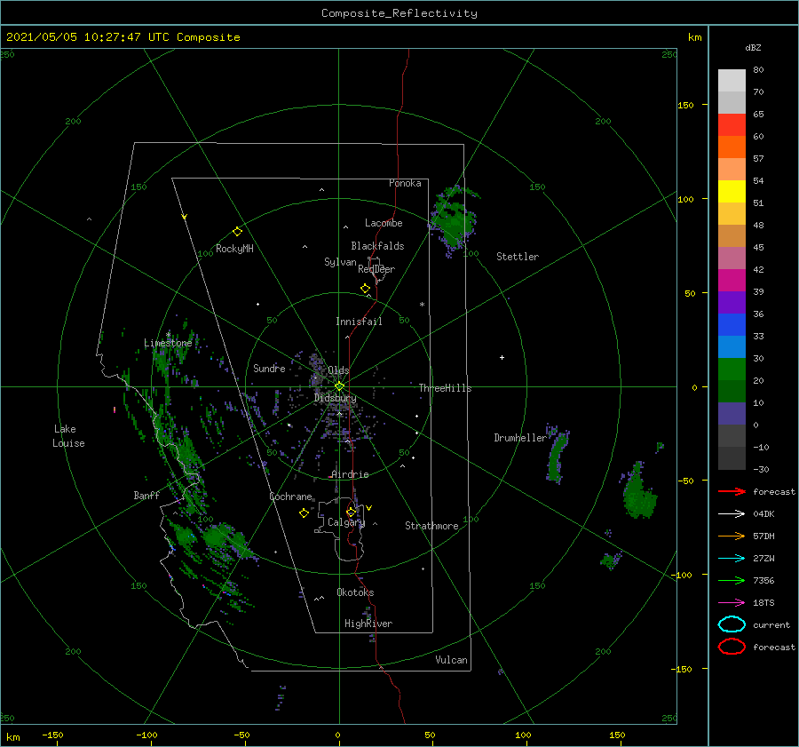This screenshot has height=747, width=799.
Task: Click the light blue swatch between 33 and 30
Action: pyautogui.click(x=732, y=346)
